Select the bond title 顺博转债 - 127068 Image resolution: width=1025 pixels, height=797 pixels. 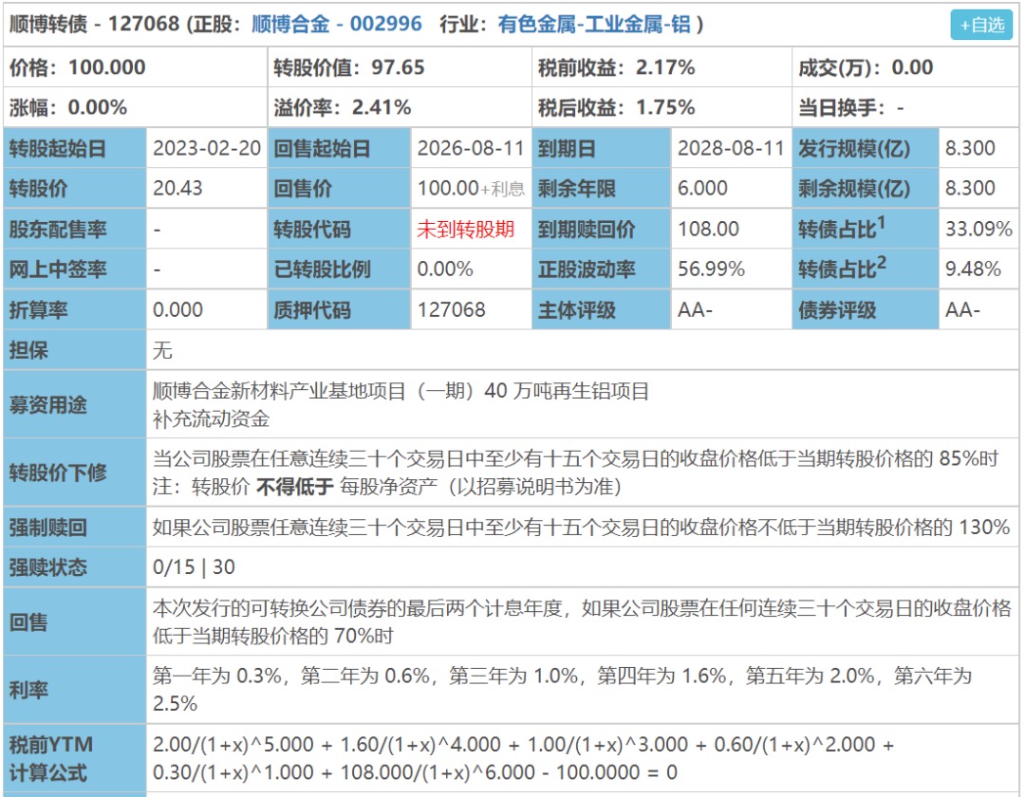[x=94, y=24]
